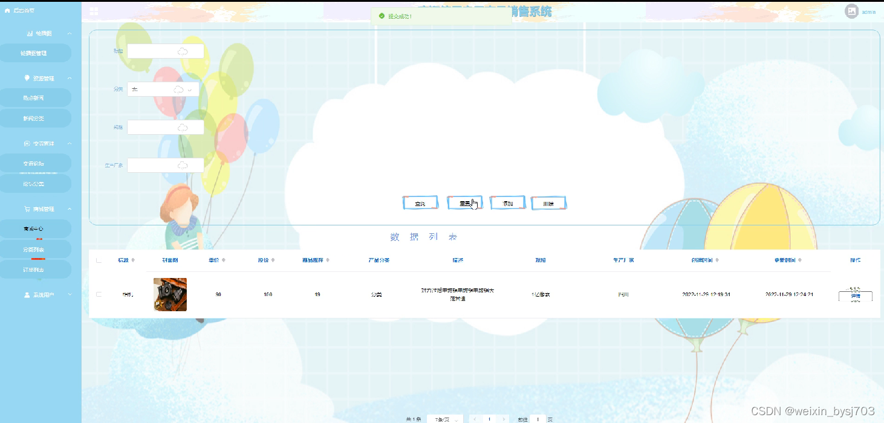Open category list menu item

pos(34,249)
